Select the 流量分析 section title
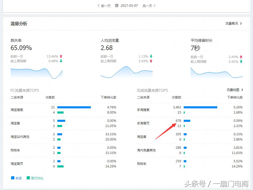Image resolution: width=253 pixels, height=190 pixels. coord(19,24)
